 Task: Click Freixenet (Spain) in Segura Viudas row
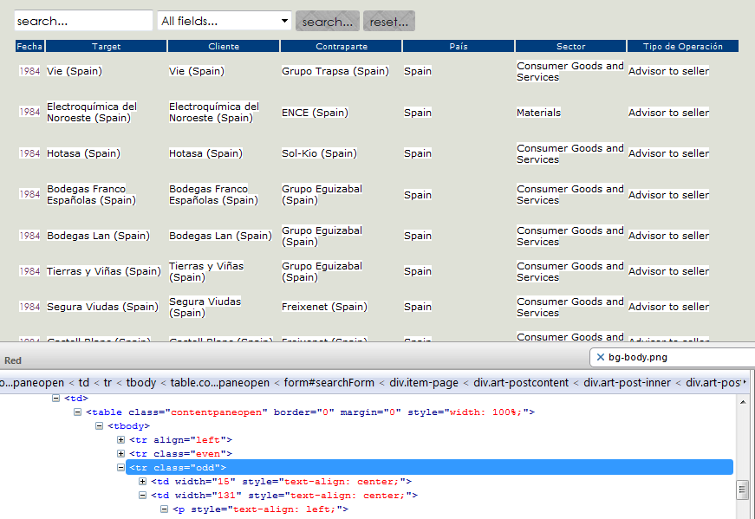click(324, 307)
